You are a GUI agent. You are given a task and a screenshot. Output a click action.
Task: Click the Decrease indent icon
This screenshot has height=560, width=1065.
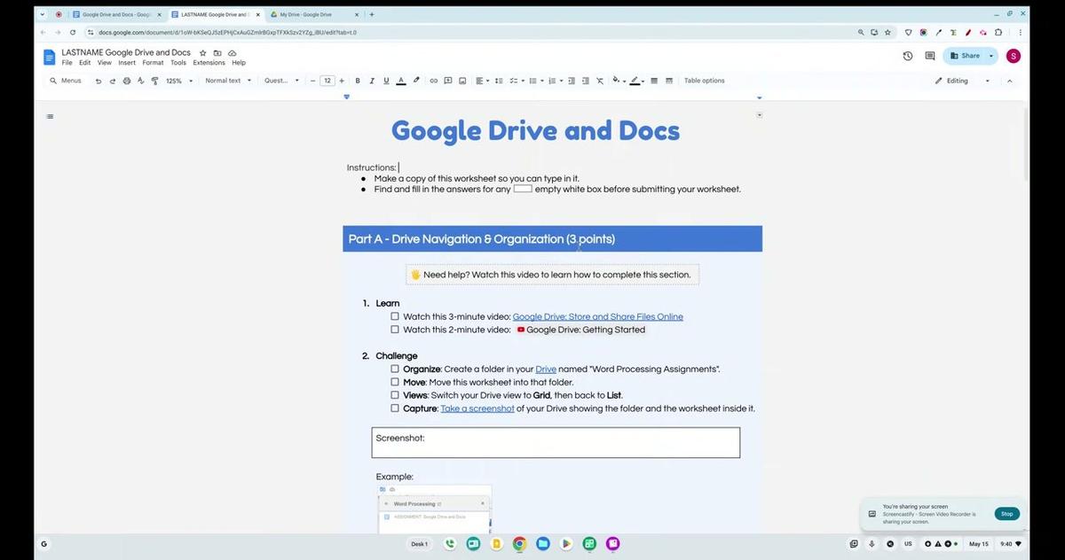click(571, 81)
